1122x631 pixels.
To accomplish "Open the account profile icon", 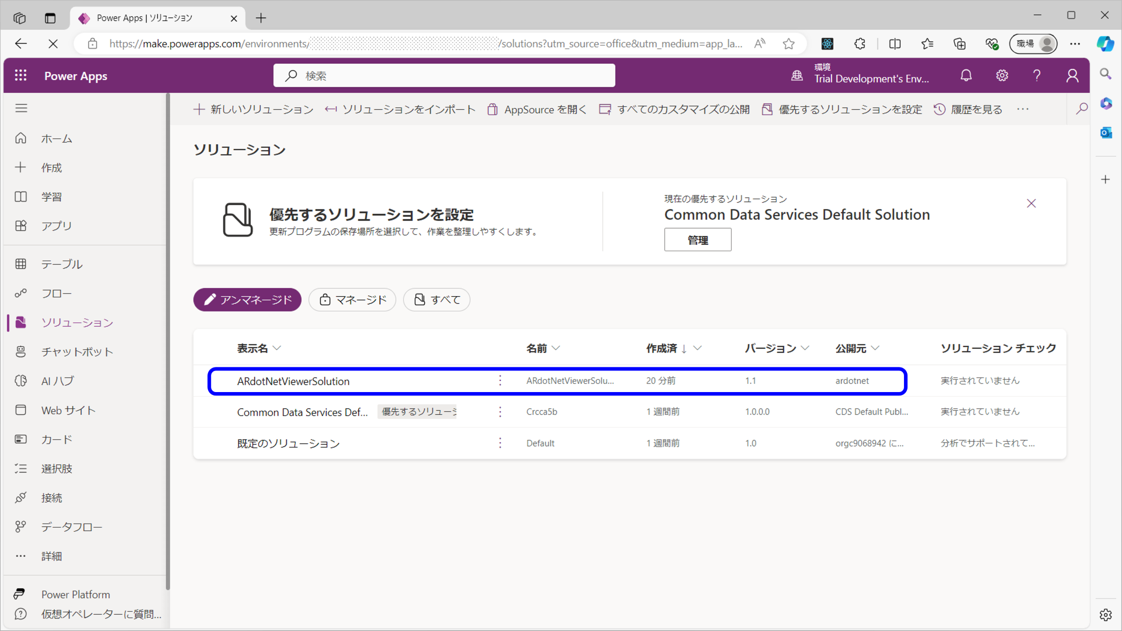I will [1072, 75].
